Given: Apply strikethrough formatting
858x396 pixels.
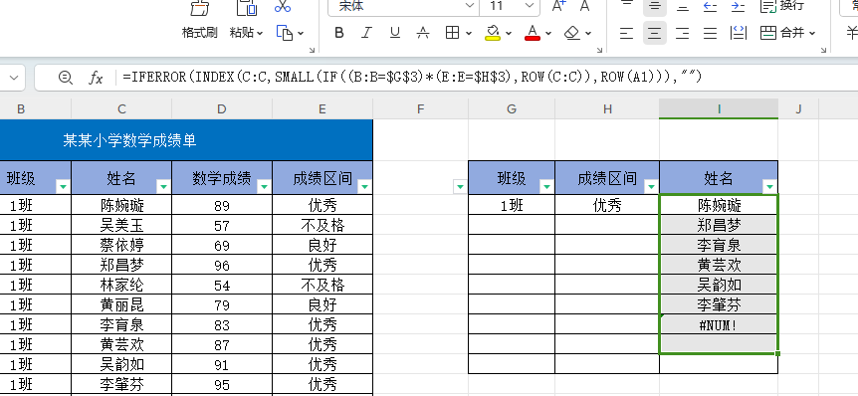Looking at the screenshot, I should [422, 34].
